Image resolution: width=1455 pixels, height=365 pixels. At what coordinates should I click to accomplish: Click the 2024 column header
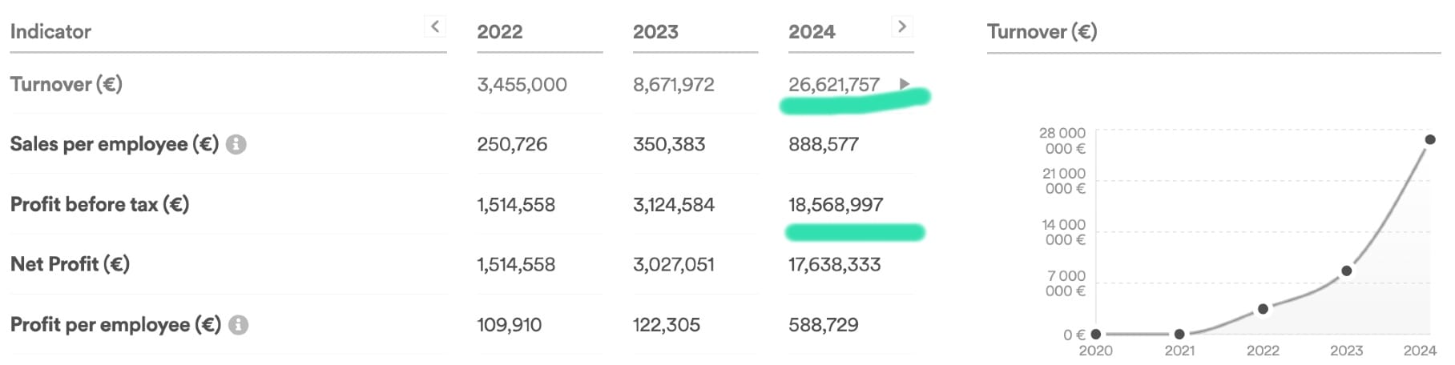tap(812, 32)
